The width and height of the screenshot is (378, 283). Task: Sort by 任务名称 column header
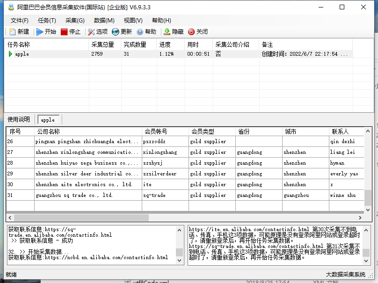click(x=47, y=44)
